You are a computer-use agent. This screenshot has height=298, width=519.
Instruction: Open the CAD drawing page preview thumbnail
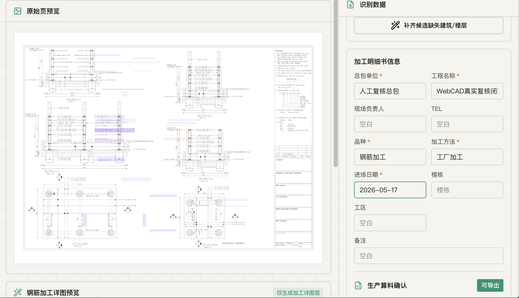[x=168, y=148]
